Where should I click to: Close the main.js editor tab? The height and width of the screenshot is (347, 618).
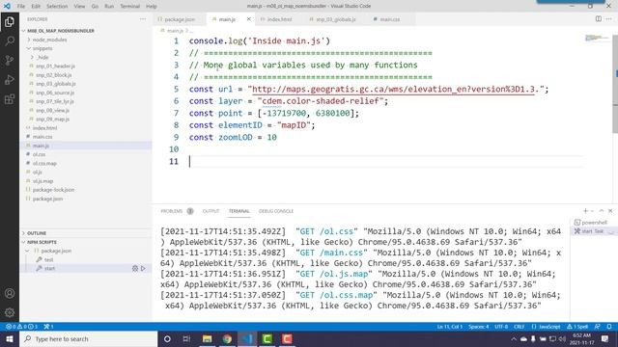(x=249, y=19)
